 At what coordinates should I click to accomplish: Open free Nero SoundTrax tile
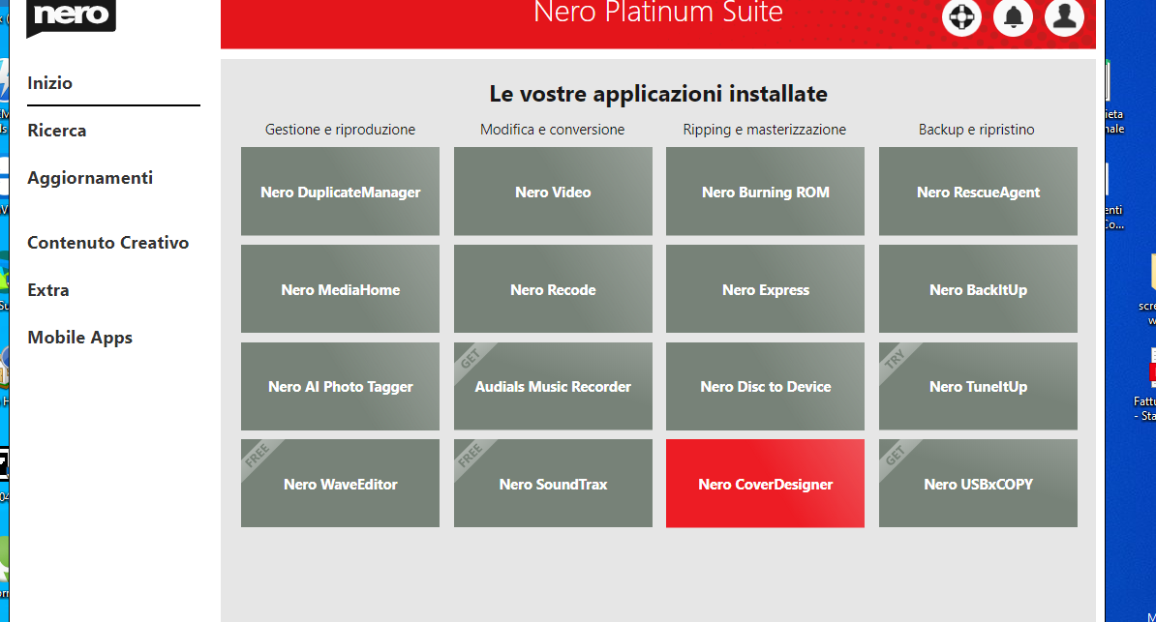click(553, 484)
